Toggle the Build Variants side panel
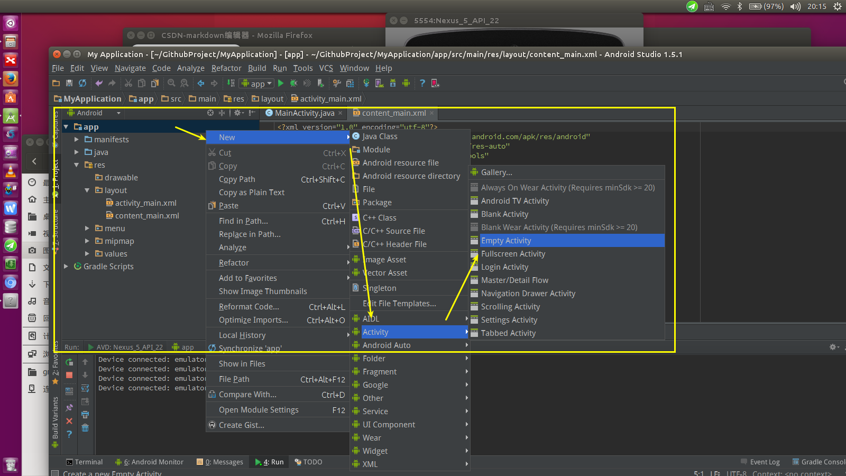 [x=55, y=422]
